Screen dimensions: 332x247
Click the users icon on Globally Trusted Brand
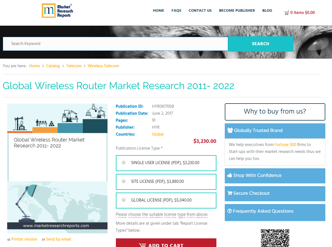230,130
